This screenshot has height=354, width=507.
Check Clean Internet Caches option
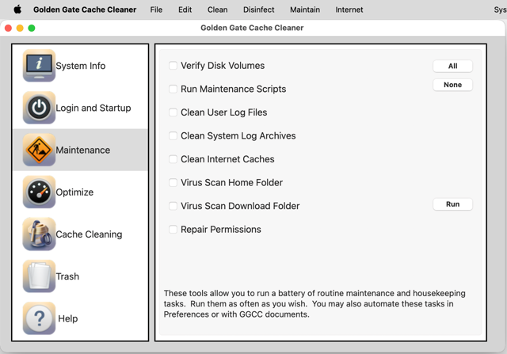coord(173,159)
